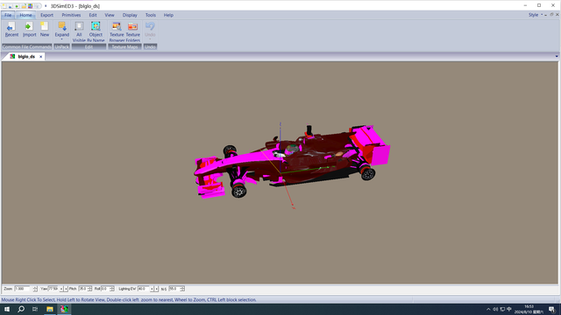Viewport: 561px width, 315px height.
Task: Open the Style dropdown menu
Action: click(536, 15)
